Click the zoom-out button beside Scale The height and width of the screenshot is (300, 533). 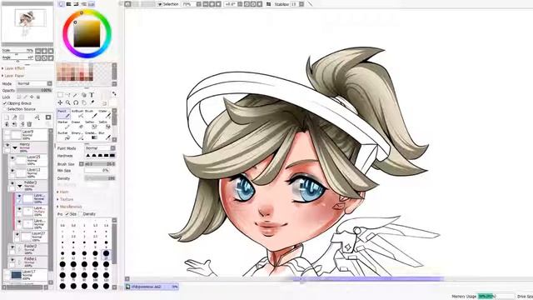[x=38, y=51]
